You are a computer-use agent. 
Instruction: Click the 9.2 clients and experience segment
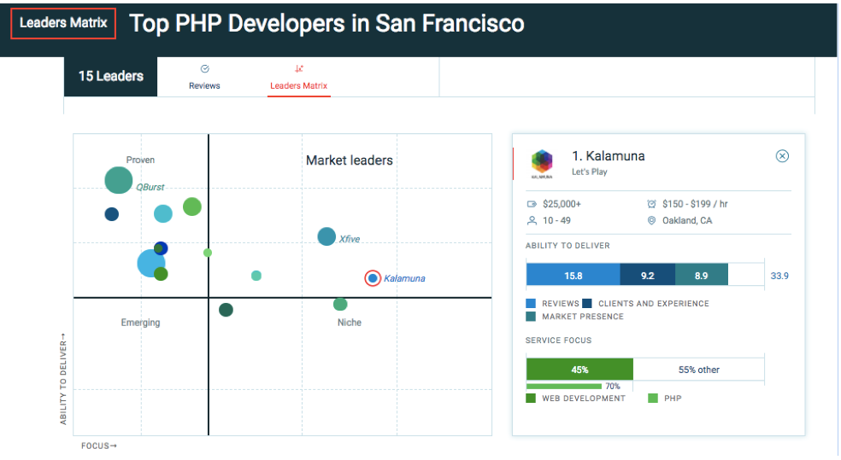pos(647,276)
